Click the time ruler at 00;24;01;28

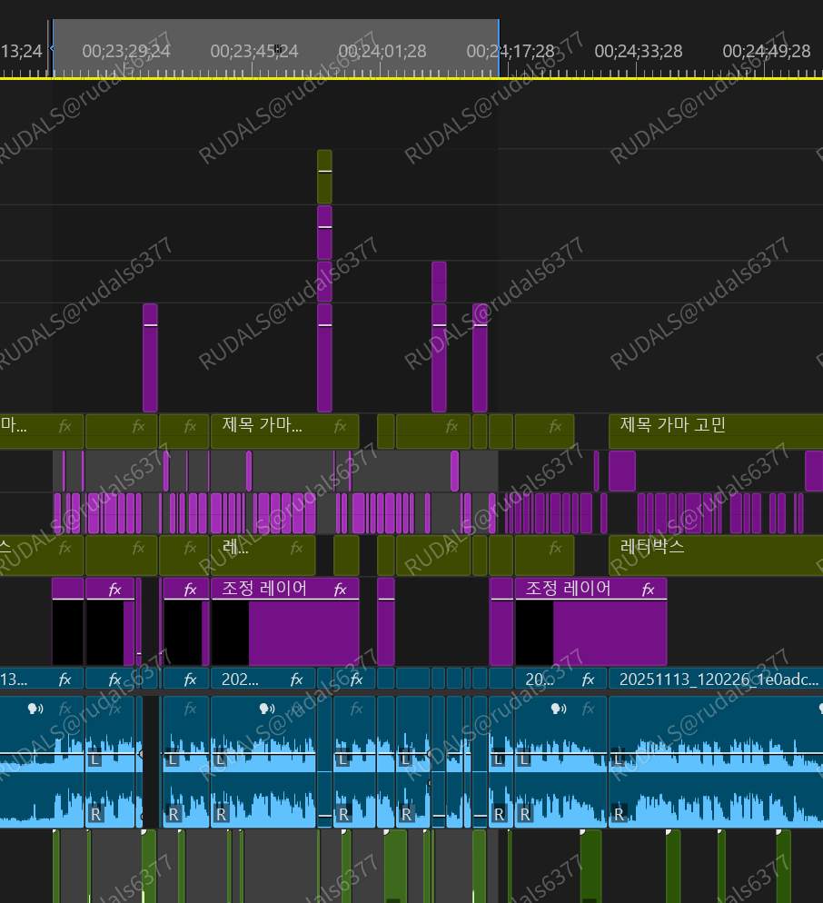(382, 51)
